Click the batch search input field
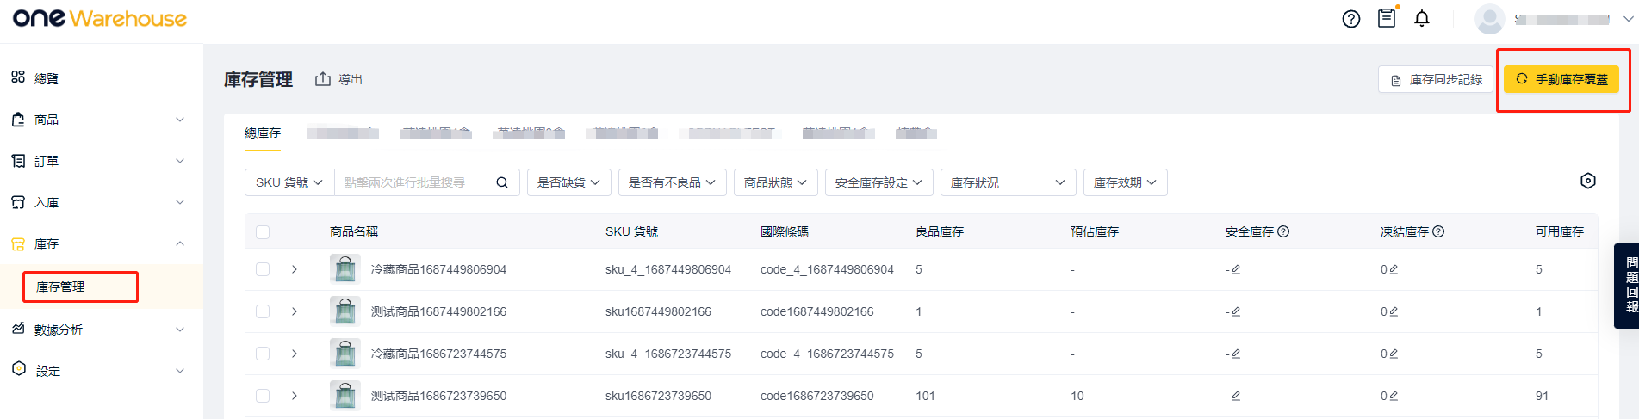Screen dimensions: 1639x419 [x=413, y=182]
